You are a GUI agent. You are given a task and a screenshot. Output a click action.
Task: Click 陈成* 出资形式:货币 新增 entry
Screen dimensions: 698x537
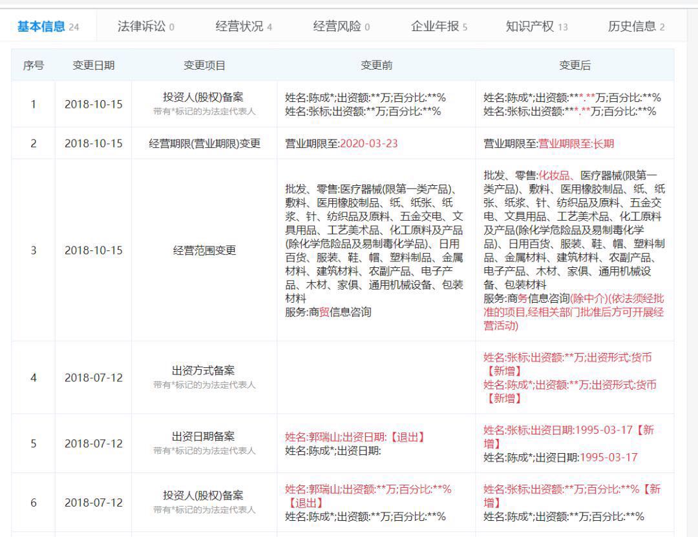(570, 392)
